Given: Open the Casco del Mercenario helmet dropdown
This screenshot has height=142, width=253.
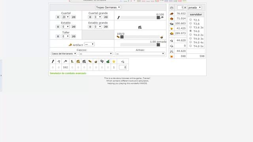Looking at the screenshot, I should point(64,54).
